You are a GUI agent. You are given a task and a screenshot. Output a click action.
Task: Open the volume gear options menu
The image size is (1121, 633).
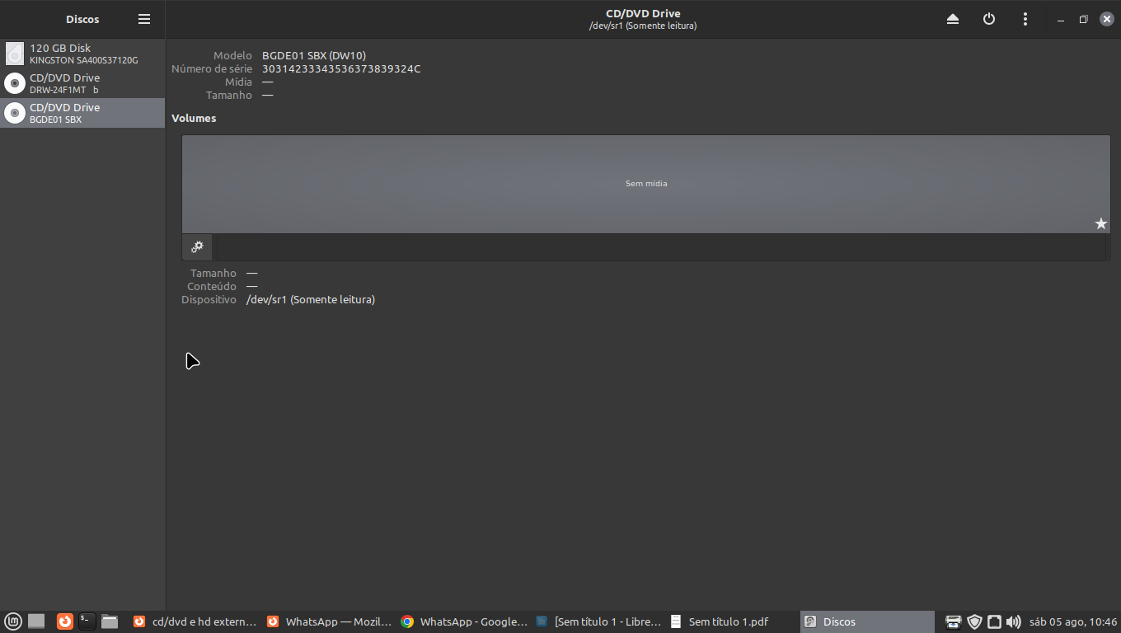(197, 246)
